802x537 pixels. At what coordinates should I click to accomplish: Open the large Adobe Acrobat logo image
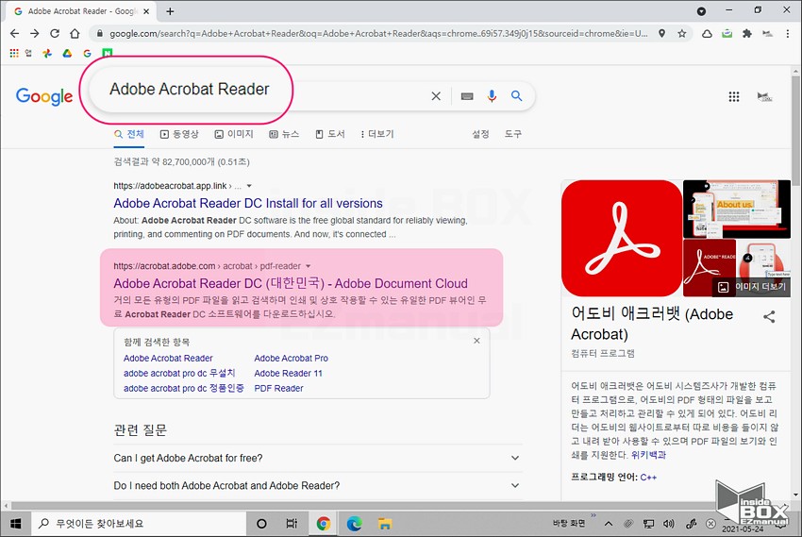(622, 239)
